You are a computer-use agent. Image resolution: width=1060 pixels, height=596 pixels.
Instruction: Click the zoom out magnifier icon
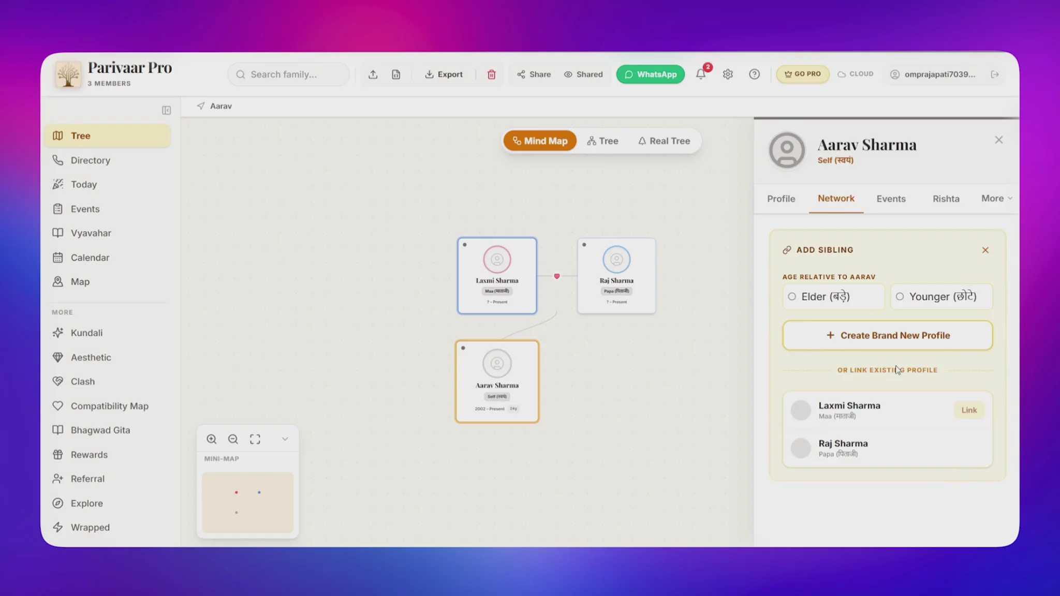pos(233,439)
